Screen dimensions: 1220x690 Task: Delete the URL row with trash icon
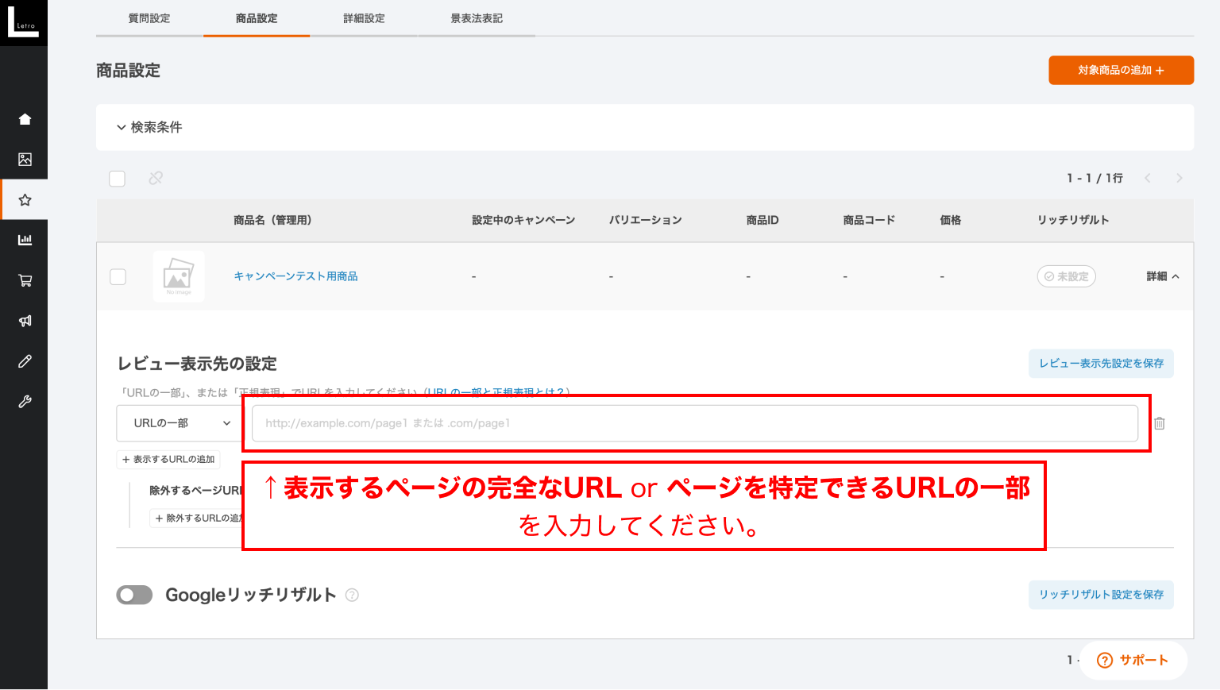tap(1159, 423)
